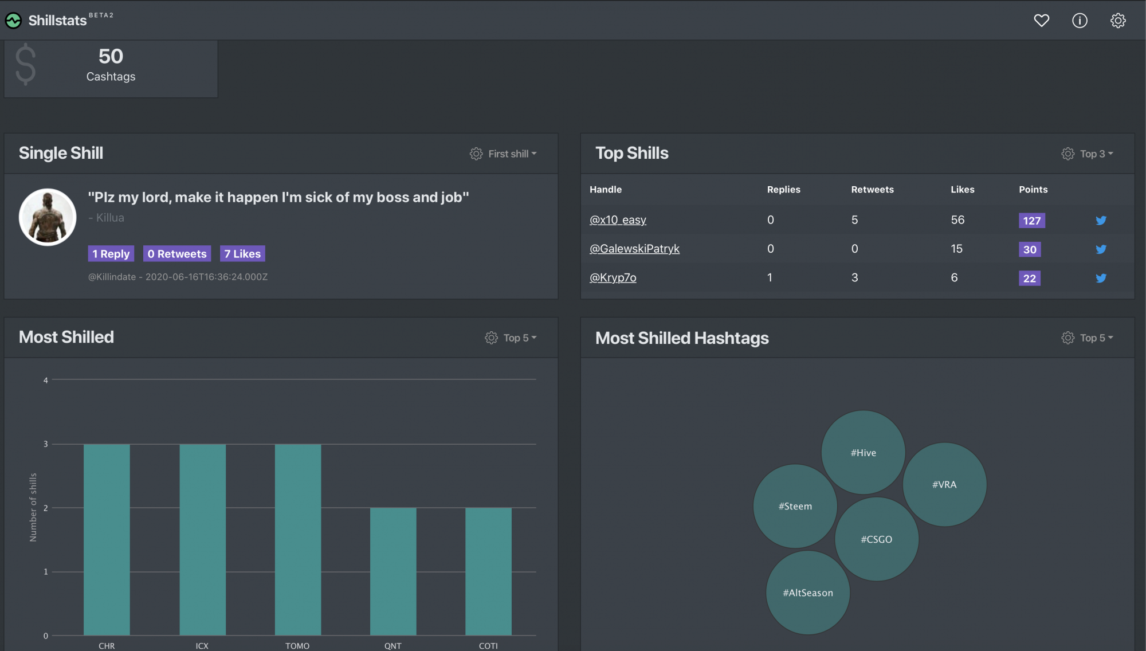1146x651 pixels.
Task: Click the heart favorite icon in header
Action: [1041, 21]
